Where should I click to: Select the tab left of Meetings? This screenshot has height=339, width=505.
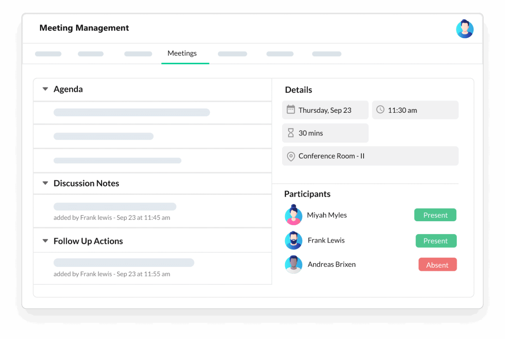pos(138,53)
